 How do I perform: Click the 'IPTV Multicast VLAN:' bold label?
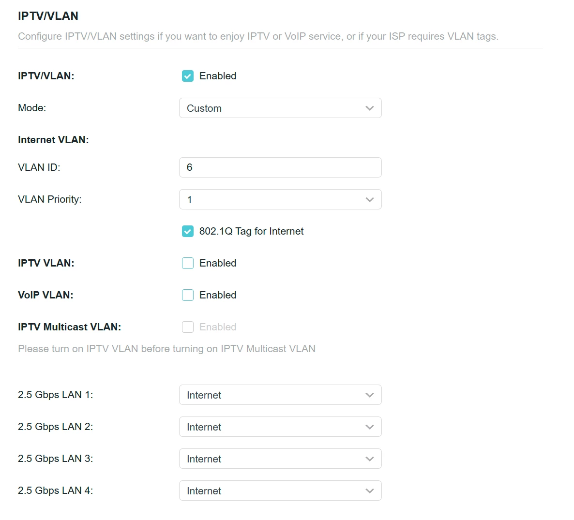(69, 327)
